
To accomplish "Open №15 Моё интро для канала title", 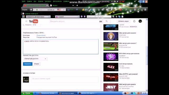I will pyautogui.click(x=129, y=54).
